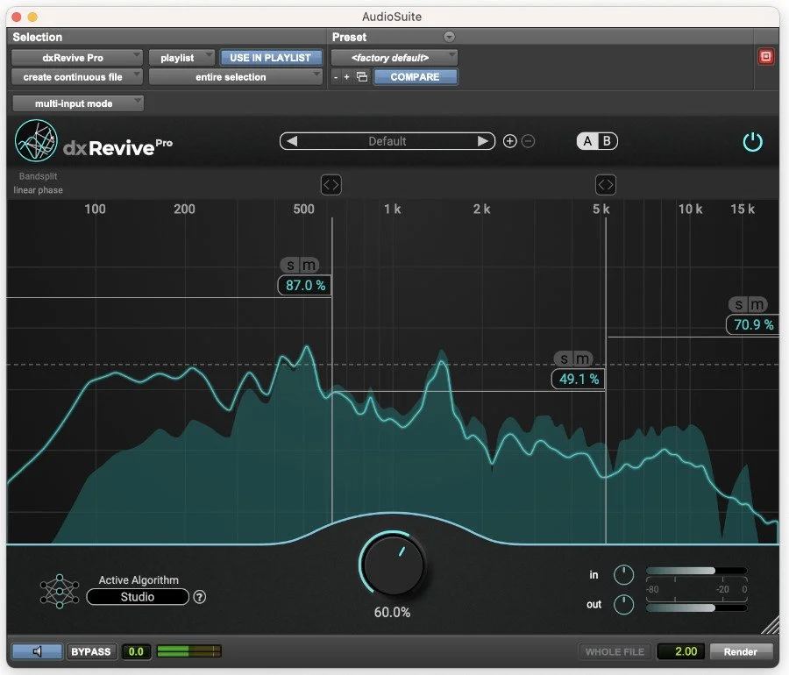Image resolution: width=789 pixels, height=675 pixels.
Task: Click the WHOLE FILE button
Action: tap(615, 652)
